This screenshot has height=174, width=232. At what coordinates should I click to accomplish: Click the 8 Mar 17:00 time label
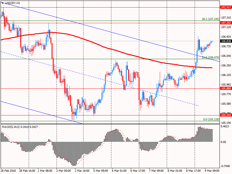[x=193, y=171]
